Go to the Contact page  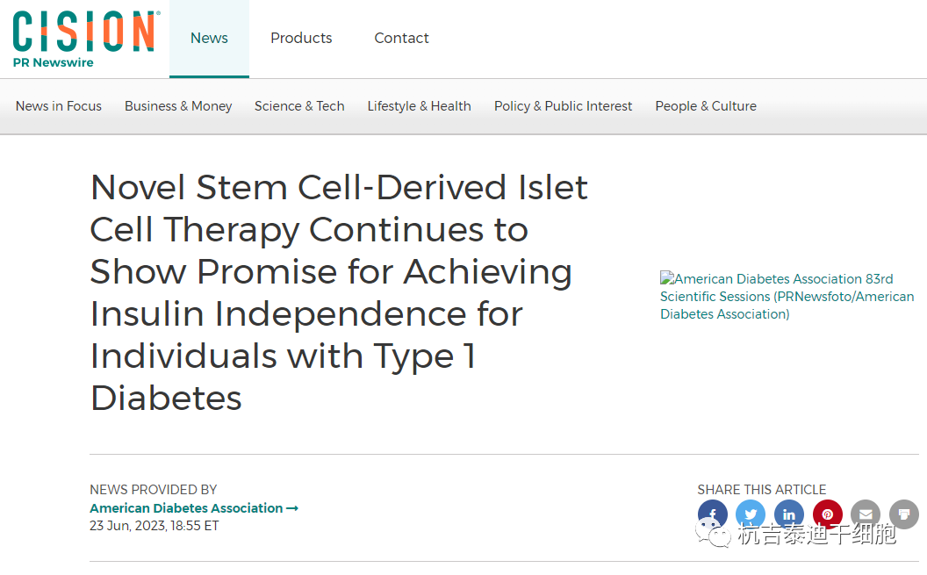401,39
